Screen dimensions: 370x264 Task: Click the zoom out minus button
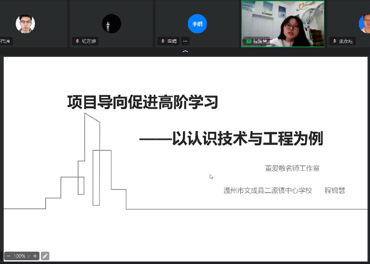[8, 256]
